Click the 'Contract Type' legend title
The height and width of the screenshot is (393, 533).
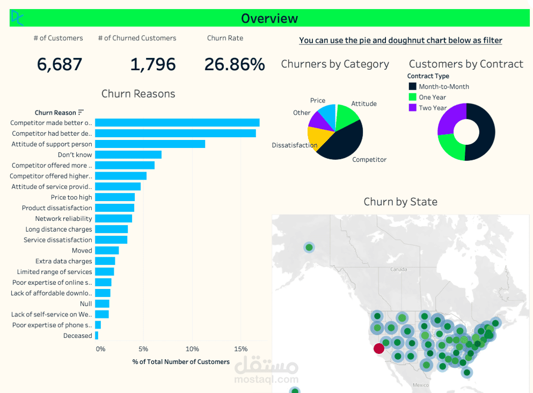pyautogui.click(x=428, y=76)
